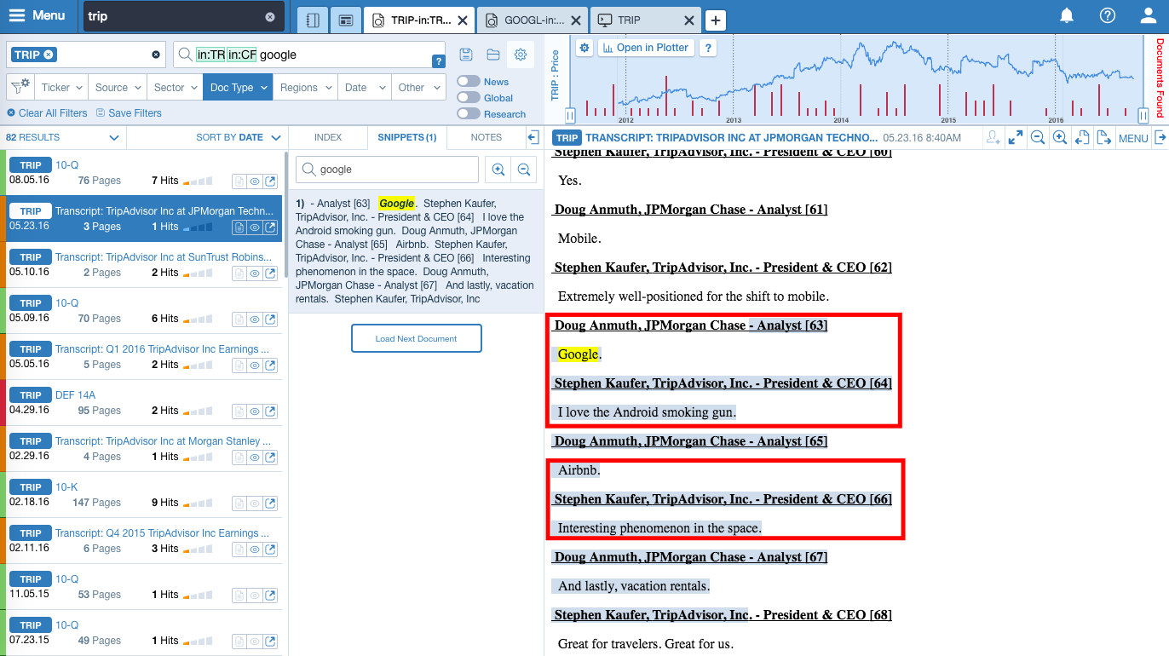Screen dimensions: 1169x656
Task: Toggle the Research switch
Action: 469,113
